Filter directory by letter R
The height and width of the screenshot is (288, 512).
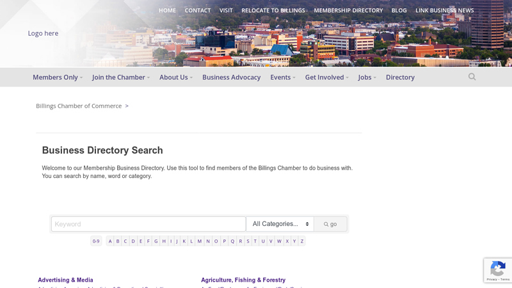click(x=241, y=241)
